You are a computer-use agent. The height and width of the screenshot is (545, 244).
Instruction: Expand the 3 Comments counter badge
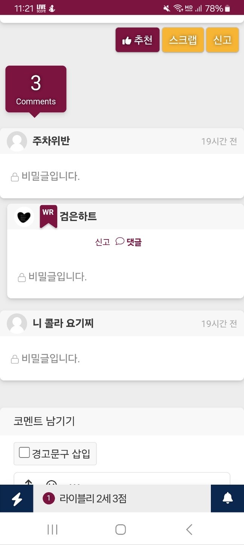(x=36, y=89)
